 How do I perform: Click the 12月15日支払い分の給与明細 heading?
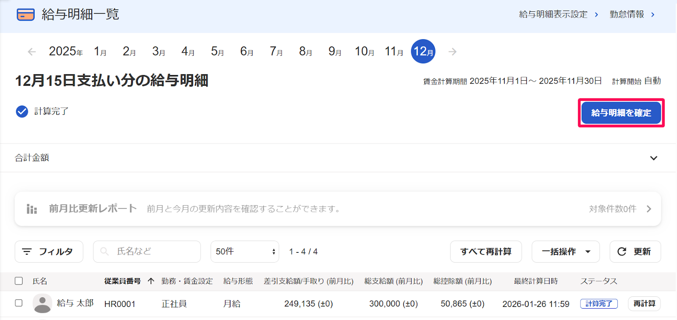112,81
